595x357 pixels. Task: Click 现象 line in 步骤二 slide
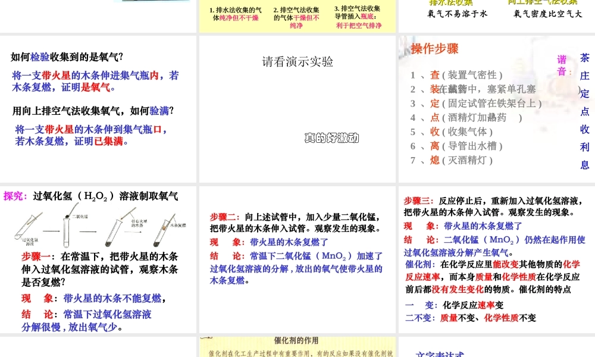click(269, 242)
